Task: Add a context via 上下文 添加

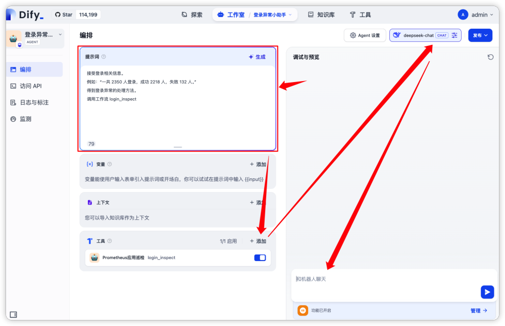Action: (258, 203)
